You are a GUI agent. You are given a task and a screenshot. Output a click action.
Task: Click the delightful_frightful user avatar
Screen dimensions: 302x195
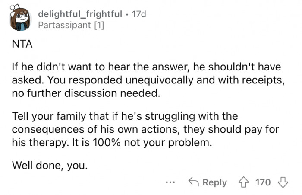click(x=19, y=19)
